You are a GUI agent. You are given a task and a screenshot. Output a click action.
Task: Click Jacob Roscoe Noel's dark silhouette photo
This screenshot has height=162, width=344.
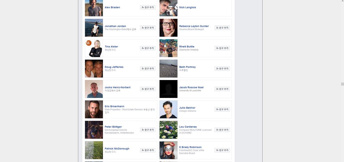pyautogui.click(x=169, y=89)
